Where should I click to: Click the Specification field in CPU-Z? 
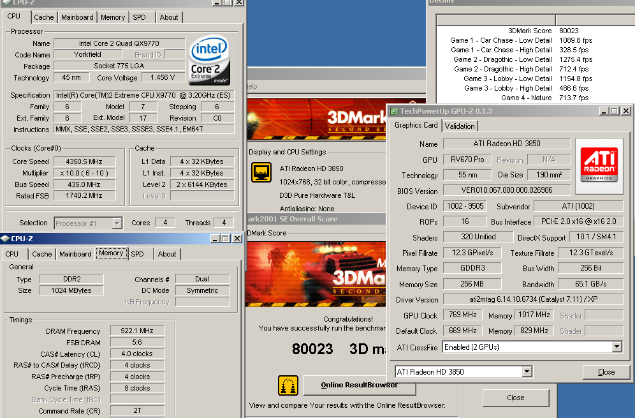(x=143, y=95)
